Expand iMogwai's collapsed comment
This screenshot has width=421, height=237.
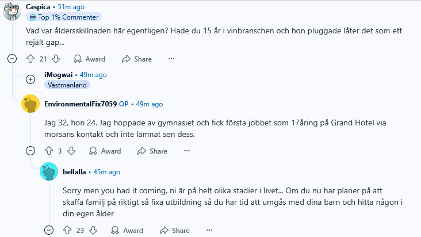(x=30, y=79)
